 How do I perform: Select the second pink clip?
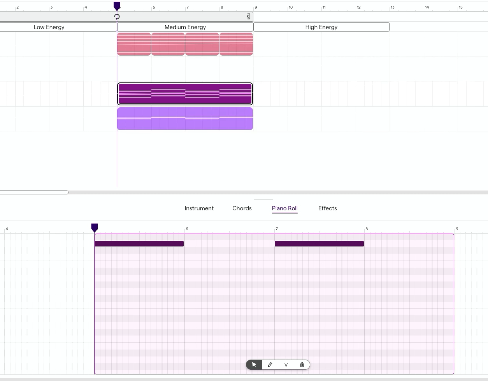[x=168, y=44]
